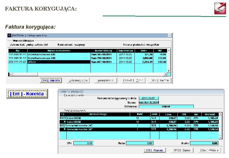Click left arrow of invoice list horizontal scrollbar
229x158 pixels.
coord(11,74)
